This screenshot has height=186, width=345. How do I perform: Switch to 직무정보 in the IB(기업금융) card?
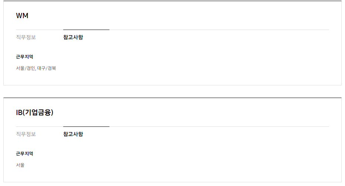(26, 134)
